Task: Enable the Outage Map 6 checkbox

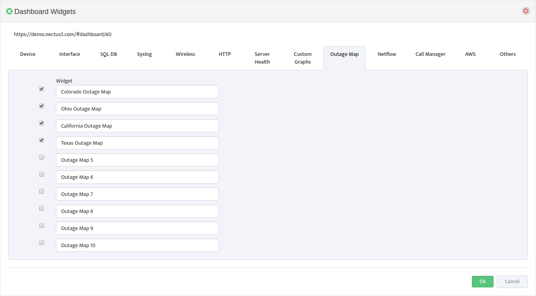Action: [x=42, y=174]
